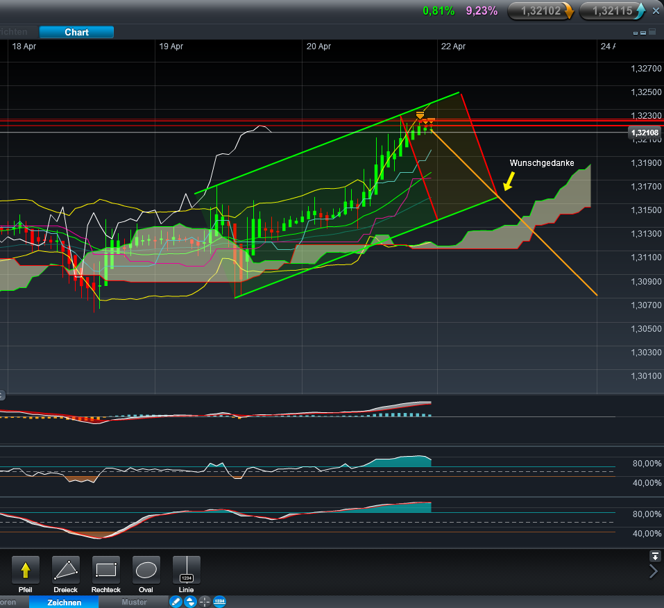Screen dimensions: 664x608
Task: Click the 19 Apr date label
Action: [x=171, y=47]
